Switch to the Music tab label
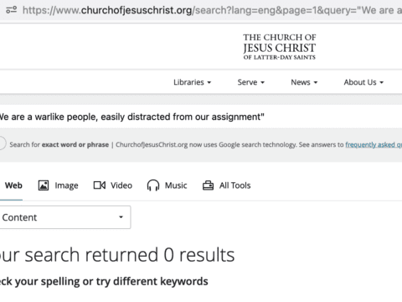Viewport: 402px width, 302px height. (x=176, y=185)
